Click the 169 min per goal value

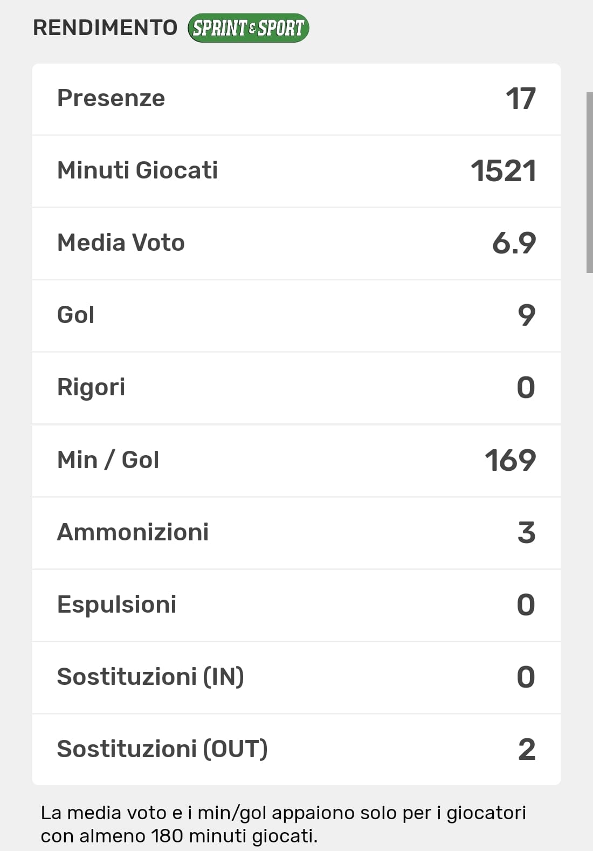pyautogui.click(x=510, y=461)
